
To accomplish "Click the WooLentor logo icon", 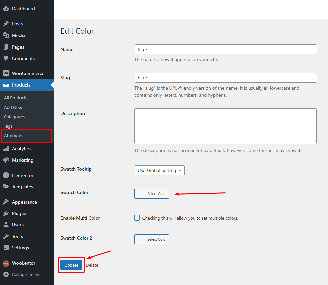I will (6, 263).
